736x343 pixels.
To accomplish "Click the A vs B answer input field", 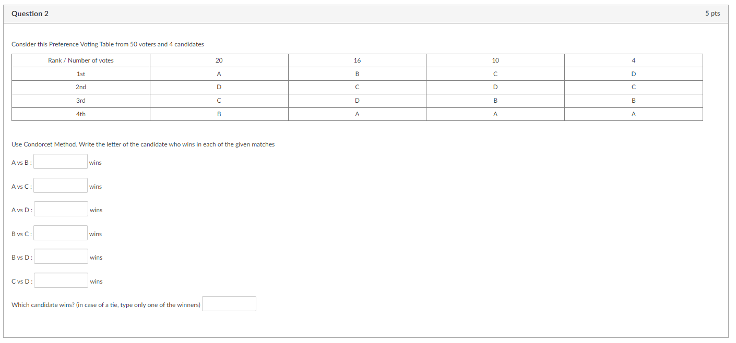I will point(60,162).
